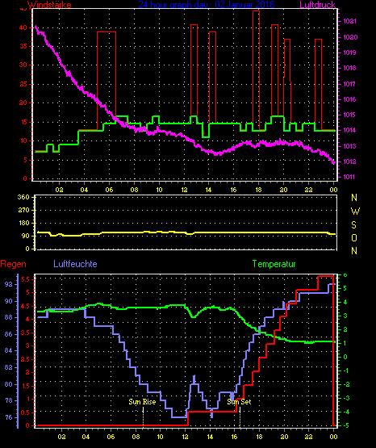
Task: Click the 1016 value on the pressure axis
Action: [x=349, y=99]
